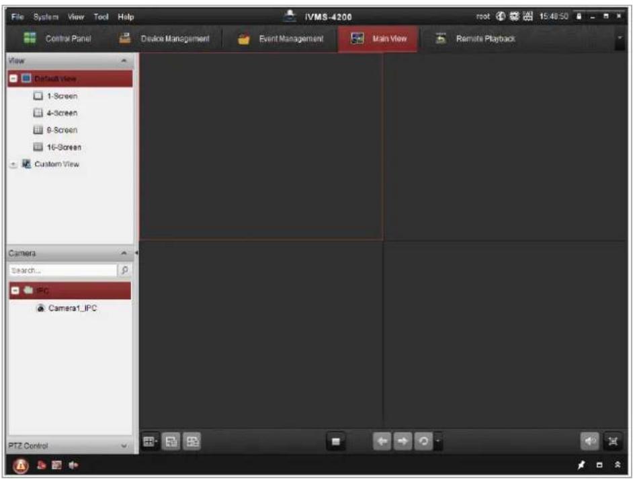The height and width of the screenshot is (479, 633).
Task: Open the View menu
Action: (76, 17)
